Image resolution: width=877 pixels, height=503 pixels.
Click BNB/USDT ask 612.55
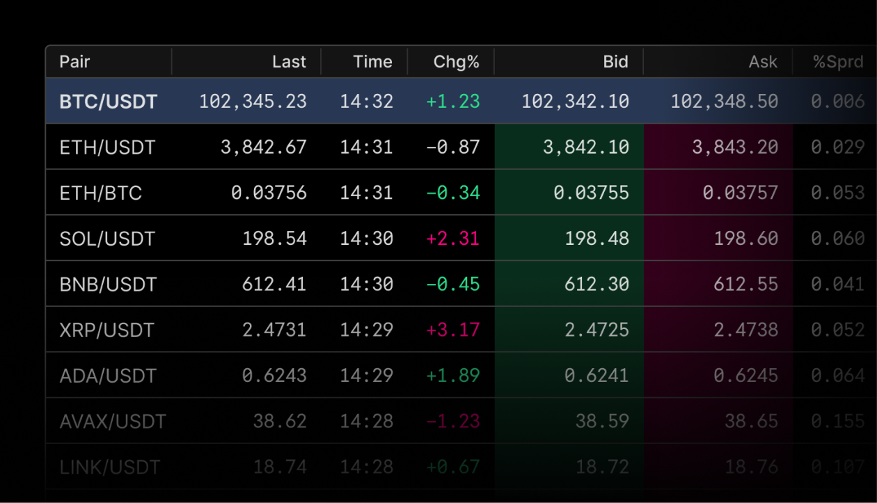point(746,284)
